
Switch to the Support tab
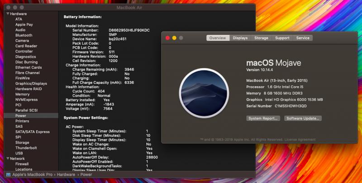[282, 38]
